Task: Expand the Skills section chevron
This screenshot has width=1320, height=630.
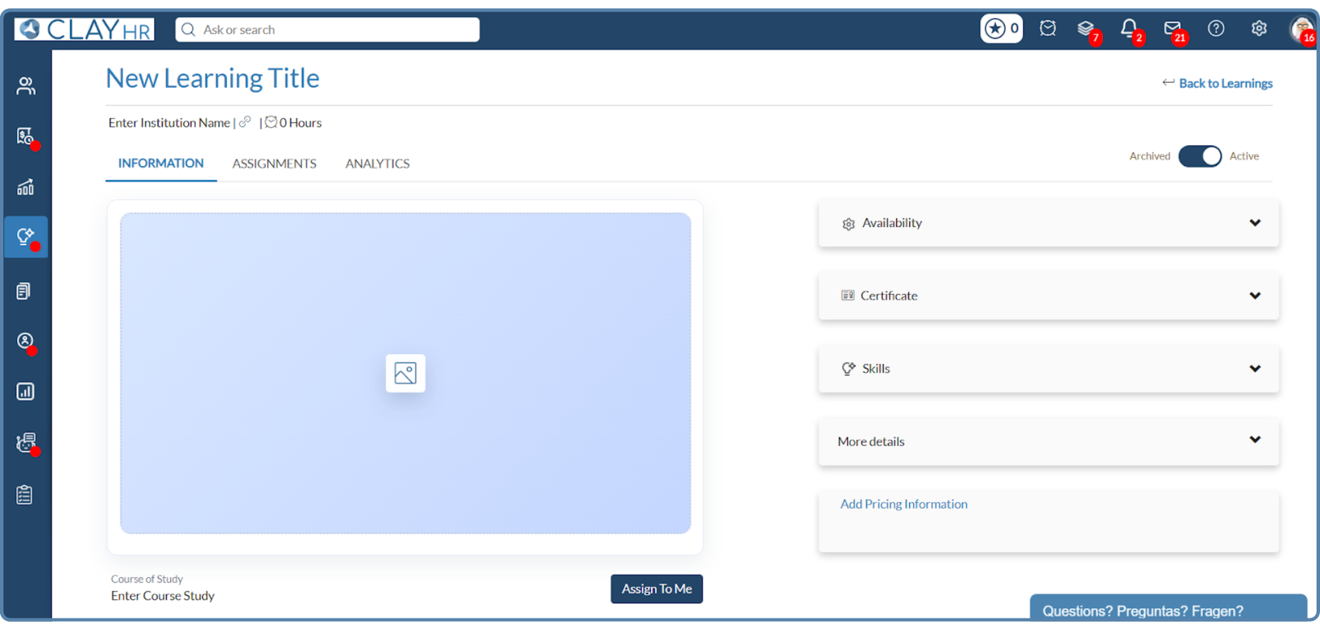Action: tap(1255, 368)
